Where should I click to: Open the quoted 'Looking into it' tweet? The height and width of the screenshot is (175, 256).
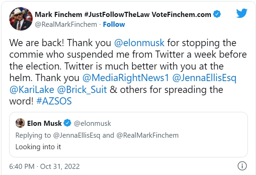[x=38, y=147]
